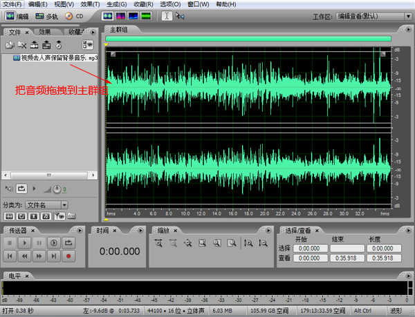This screenshot has height=317, width=415.
Task: Toggle show MIDI files filter button
Action: coord(46,216)
